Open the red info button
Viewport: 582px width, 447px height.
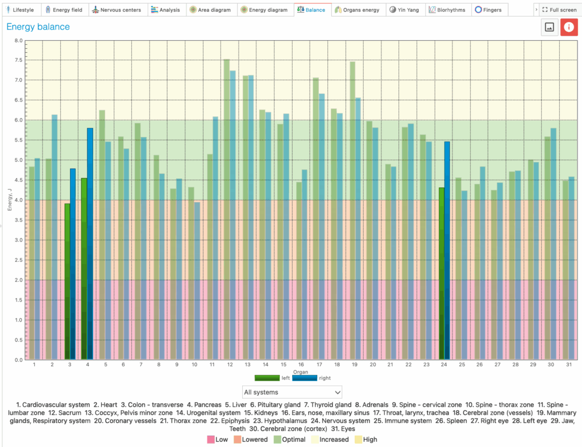568,27
